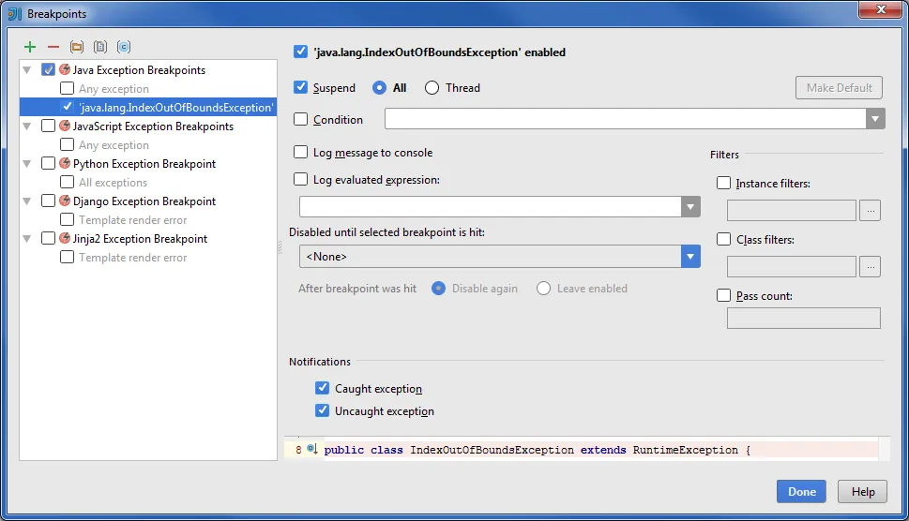Uncheck IndexOutOfBoundsException tree checkbox
This screenshot has height=521, width=909.
point(68,107)
